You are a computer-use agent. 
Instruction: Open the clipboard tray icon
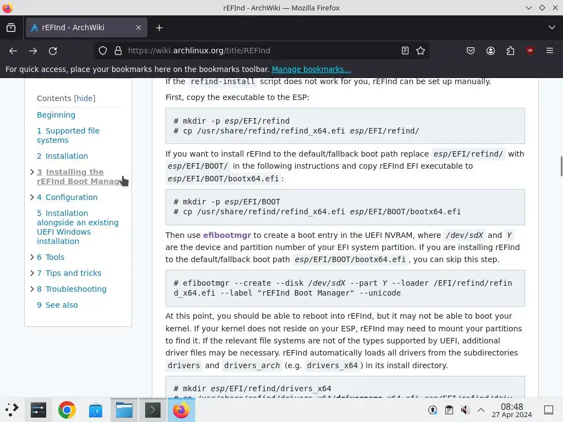[449, 410]
